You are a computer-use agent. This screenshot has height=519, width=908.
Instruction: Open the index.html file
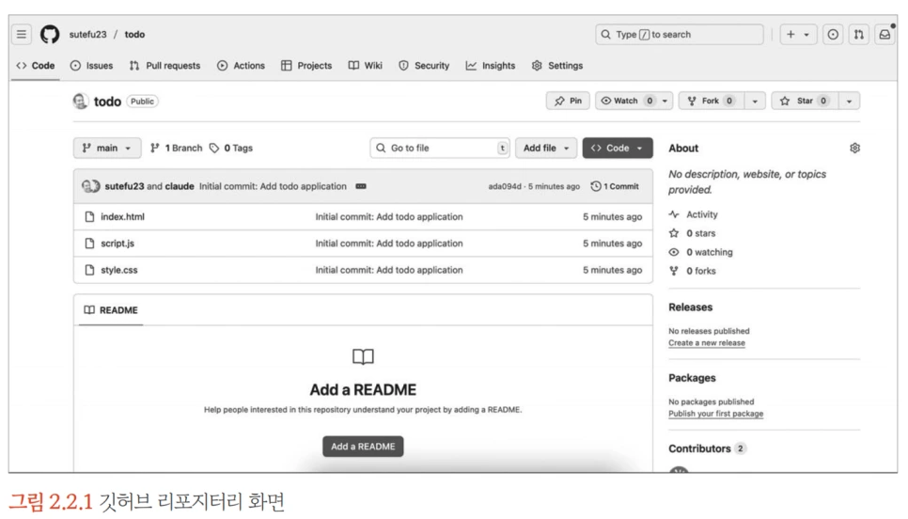click(x=123, y=216)
